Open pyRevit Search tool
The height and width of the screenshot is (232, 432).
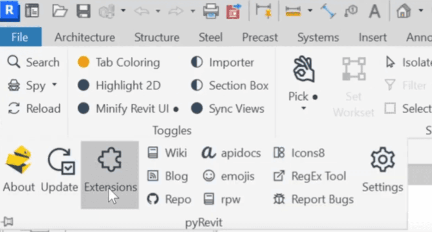pyautogui.click(x=33, y=62)
